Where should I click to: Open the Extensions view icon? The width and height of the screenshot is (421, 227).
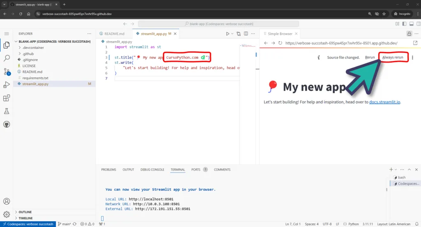click(x=7, y=98)
